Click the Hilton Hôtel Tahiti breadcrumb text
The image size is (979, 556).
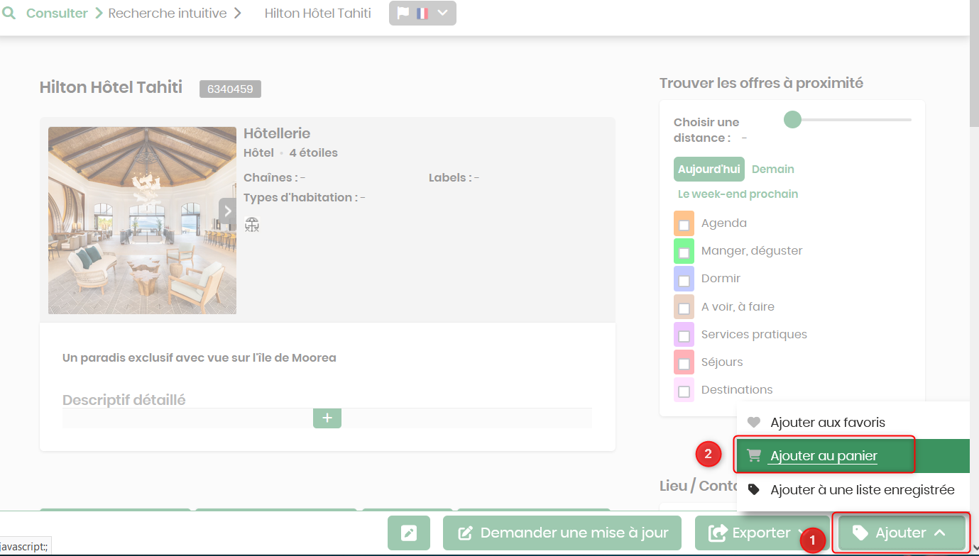click(317, 13)
